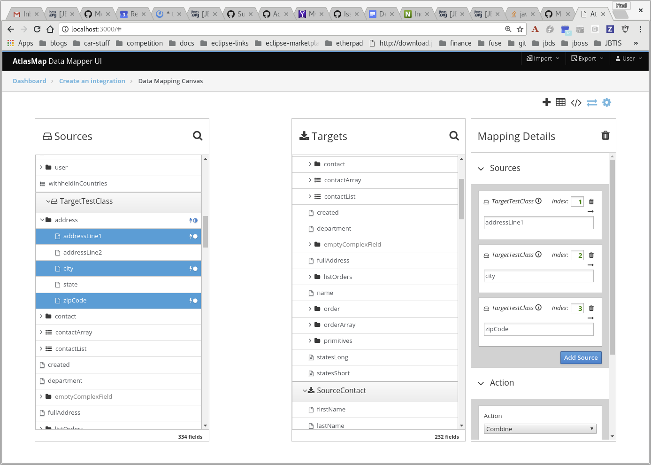Delete the addressLine1 source with its trash icon

point(591,201)
